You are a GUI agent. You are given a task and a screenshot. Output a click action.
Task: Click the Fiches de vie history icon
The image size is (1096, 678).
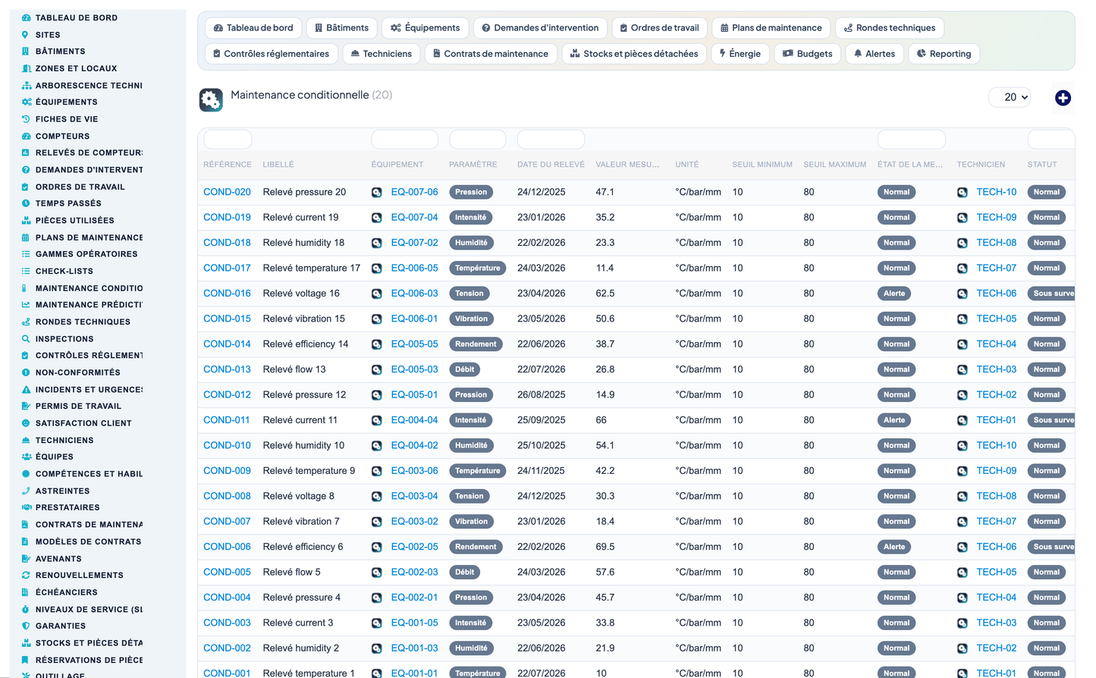click(x=26, y=119)
